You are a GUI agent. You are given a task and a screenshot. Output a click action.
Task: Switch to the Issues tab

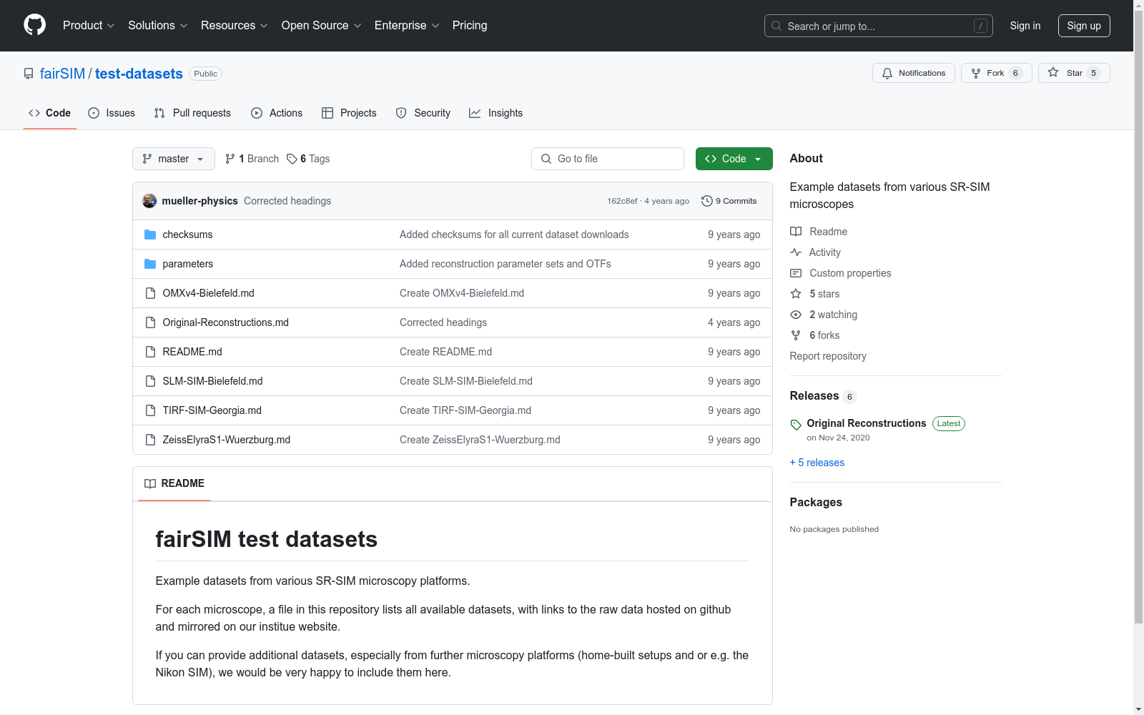[x=112, y=113]
